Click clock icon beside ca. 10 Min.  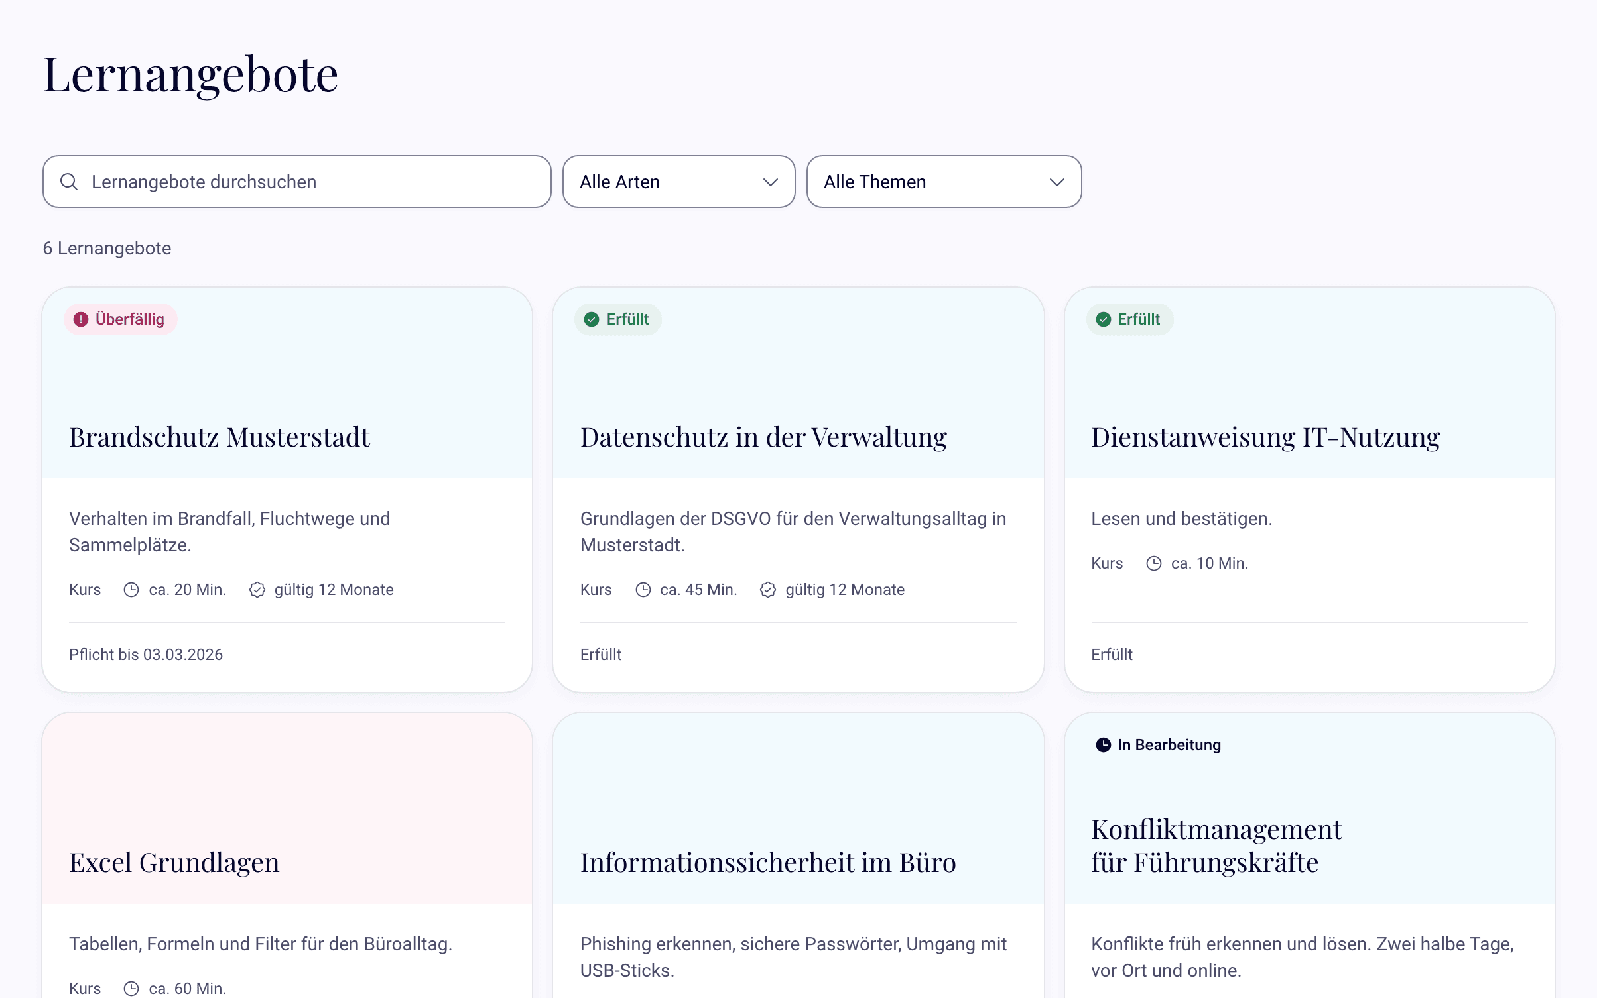pos(1154,563)
